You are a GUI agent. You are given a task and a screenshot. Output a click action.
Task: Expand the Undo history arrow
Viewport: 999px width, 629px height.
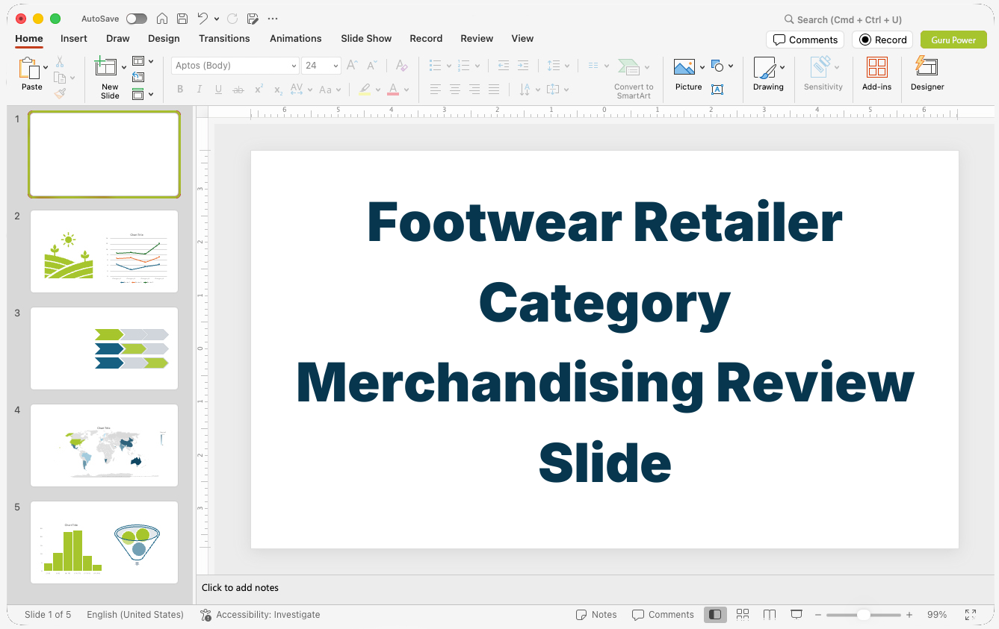pyautogui.click(x=217, y=19)
